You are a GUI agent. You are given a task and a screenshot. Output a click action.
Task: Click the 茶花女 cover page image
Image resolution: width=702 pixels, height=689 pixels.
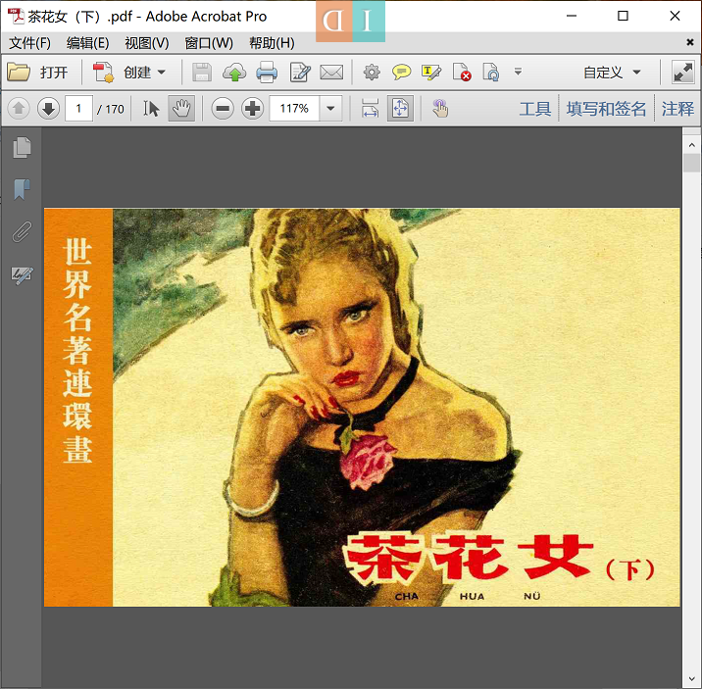tap(362, 407)
